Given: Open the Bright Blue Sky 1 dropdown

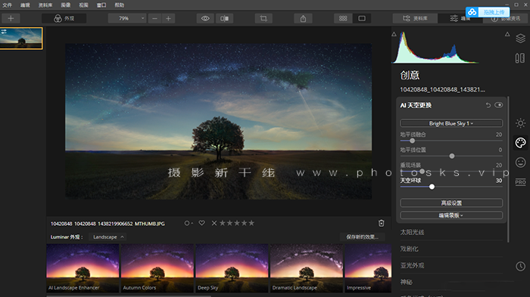Looking at the screenshot, I should (x=451, y=123).
